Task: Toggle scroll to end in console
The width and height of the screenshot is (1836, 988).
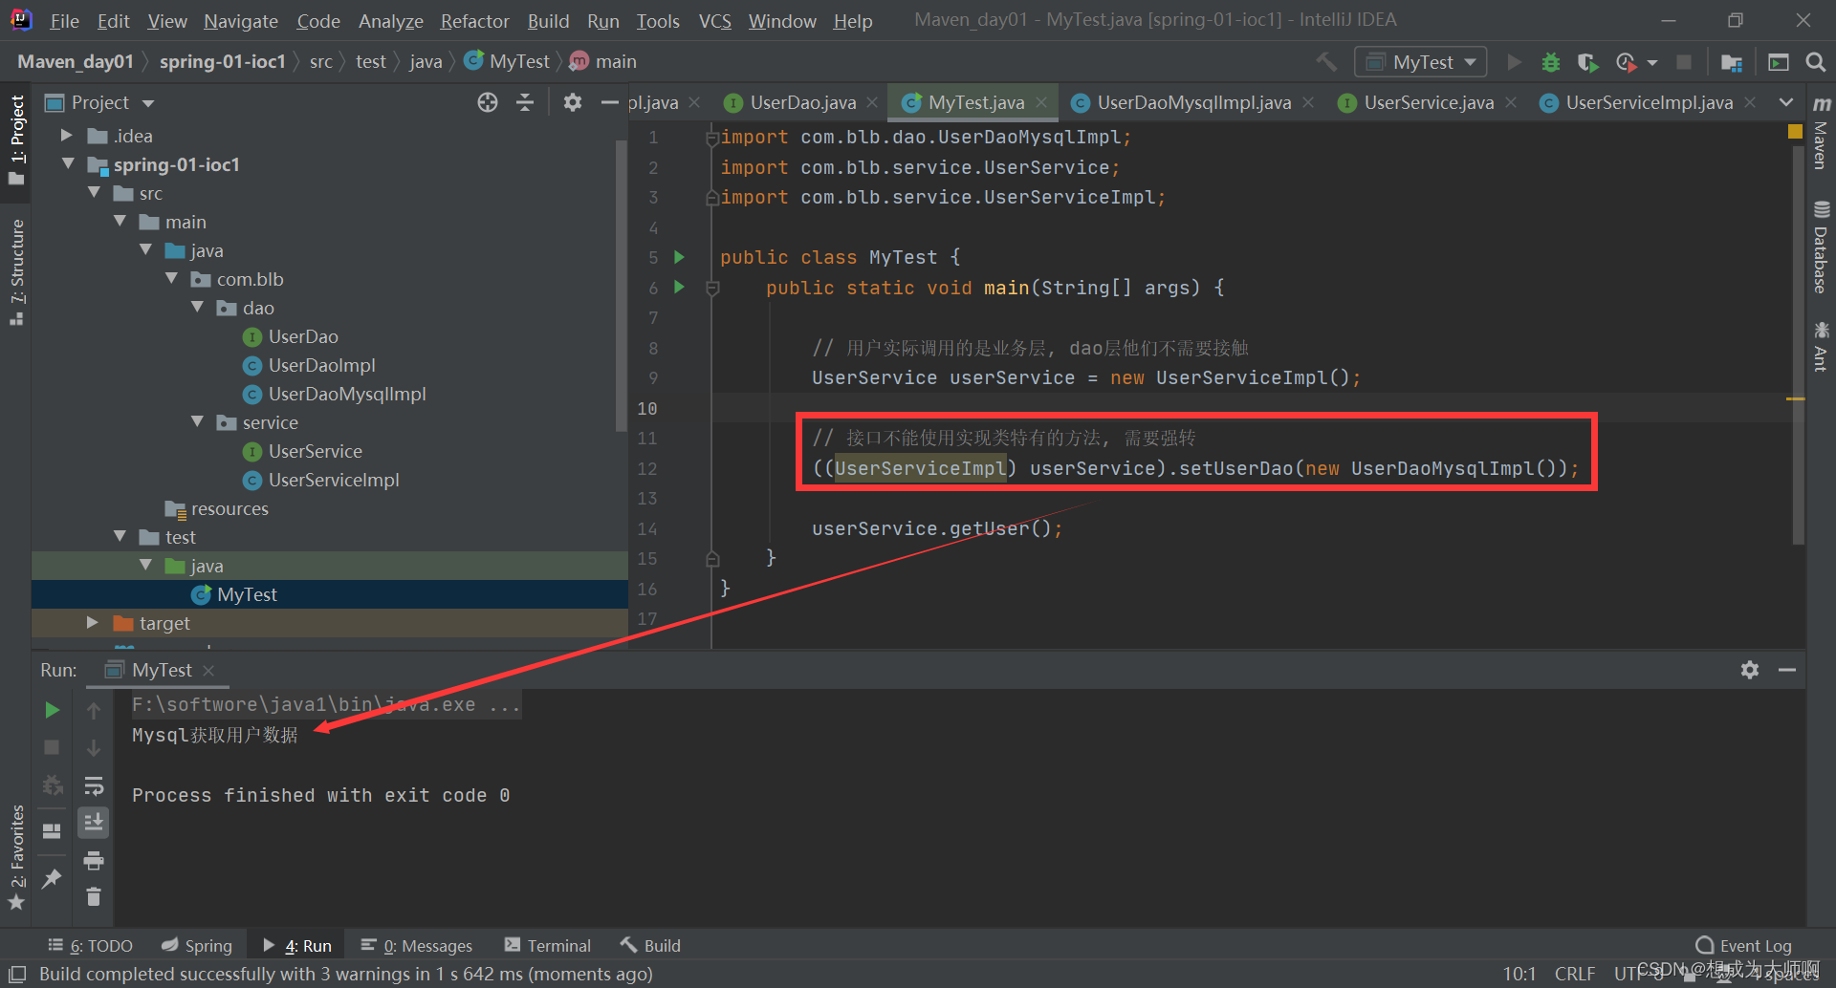Action: point(94,823)
